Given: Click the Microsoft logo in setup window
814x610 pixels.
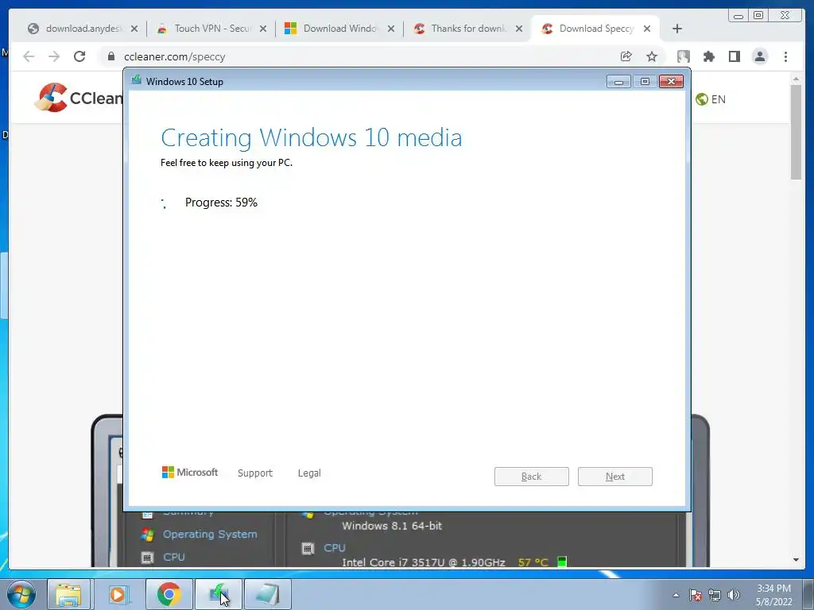Looking at the screenshot, I should point(189,472).
